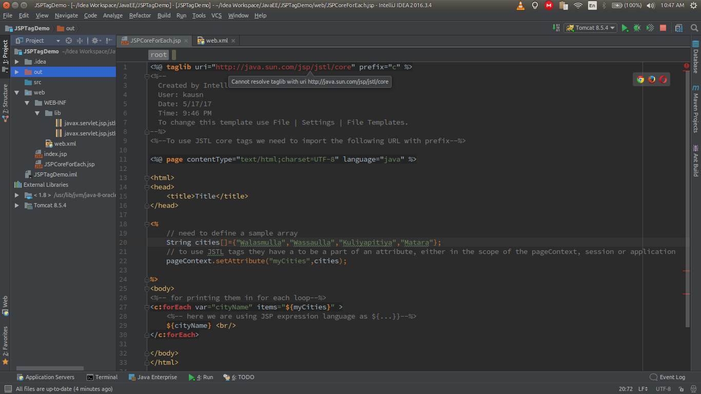Screen dimensions: 701x394
Task: Open Project panel gear settings menu
Action: (95, 41)
